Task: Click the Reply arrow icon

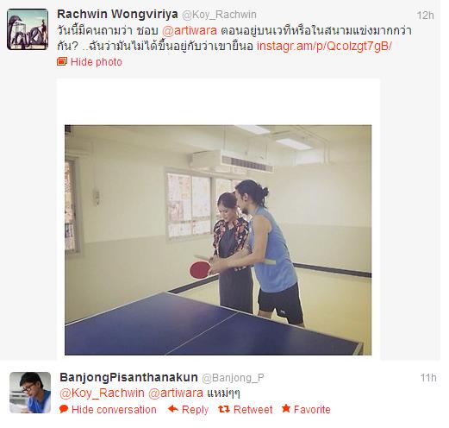Action: pos(173,409)
